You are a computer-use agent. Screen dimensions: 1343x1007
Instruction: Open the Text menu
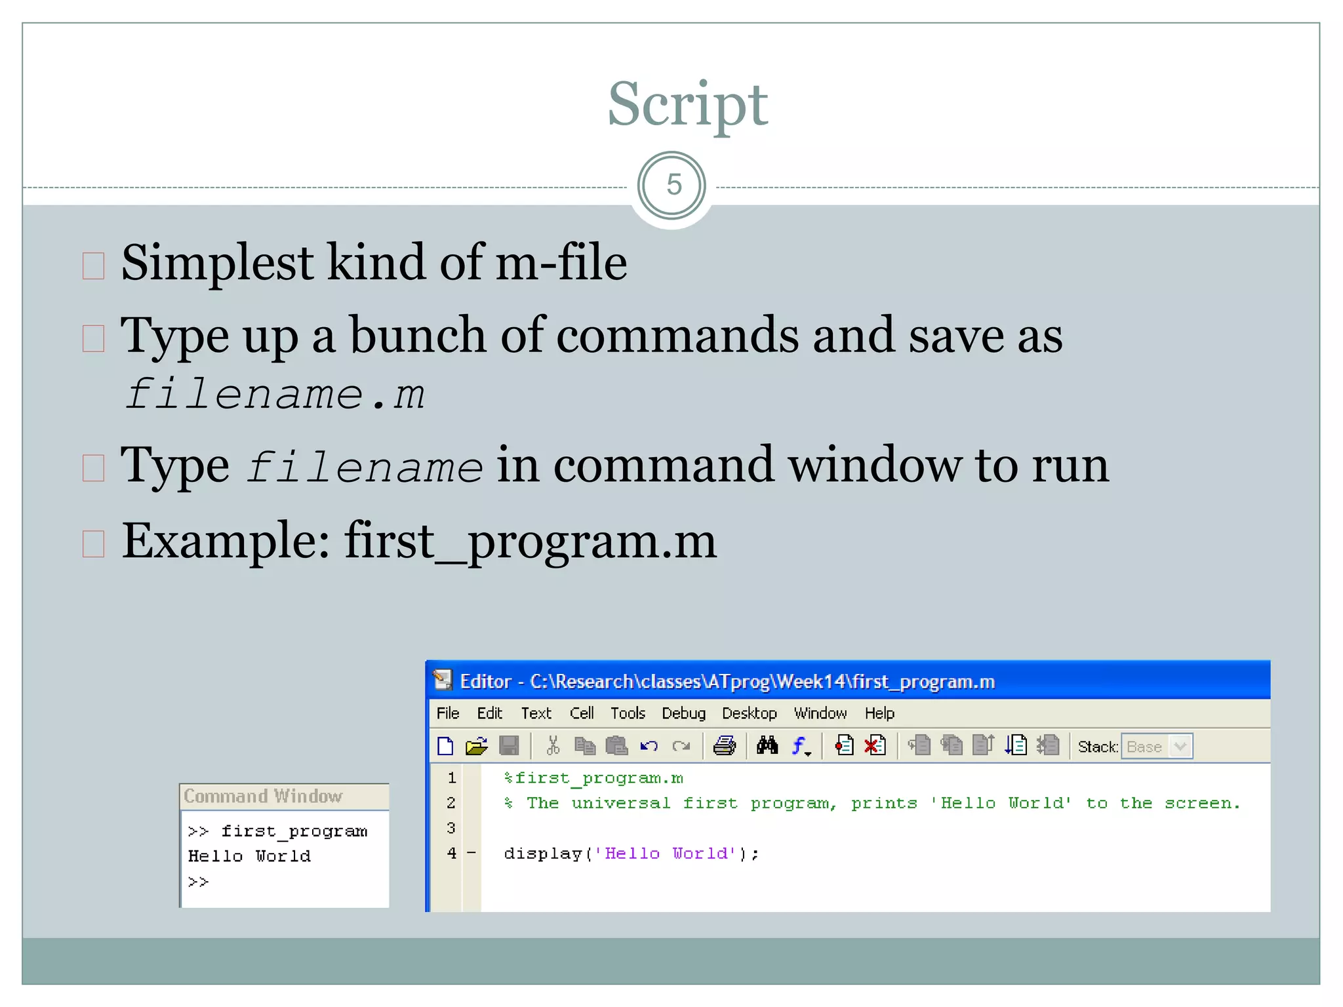[536, 713]
